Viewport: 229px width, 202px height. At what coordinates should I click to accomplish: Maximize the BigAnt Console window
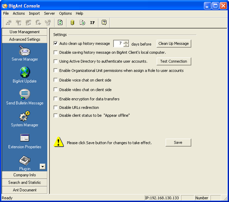tap(216, 6)
